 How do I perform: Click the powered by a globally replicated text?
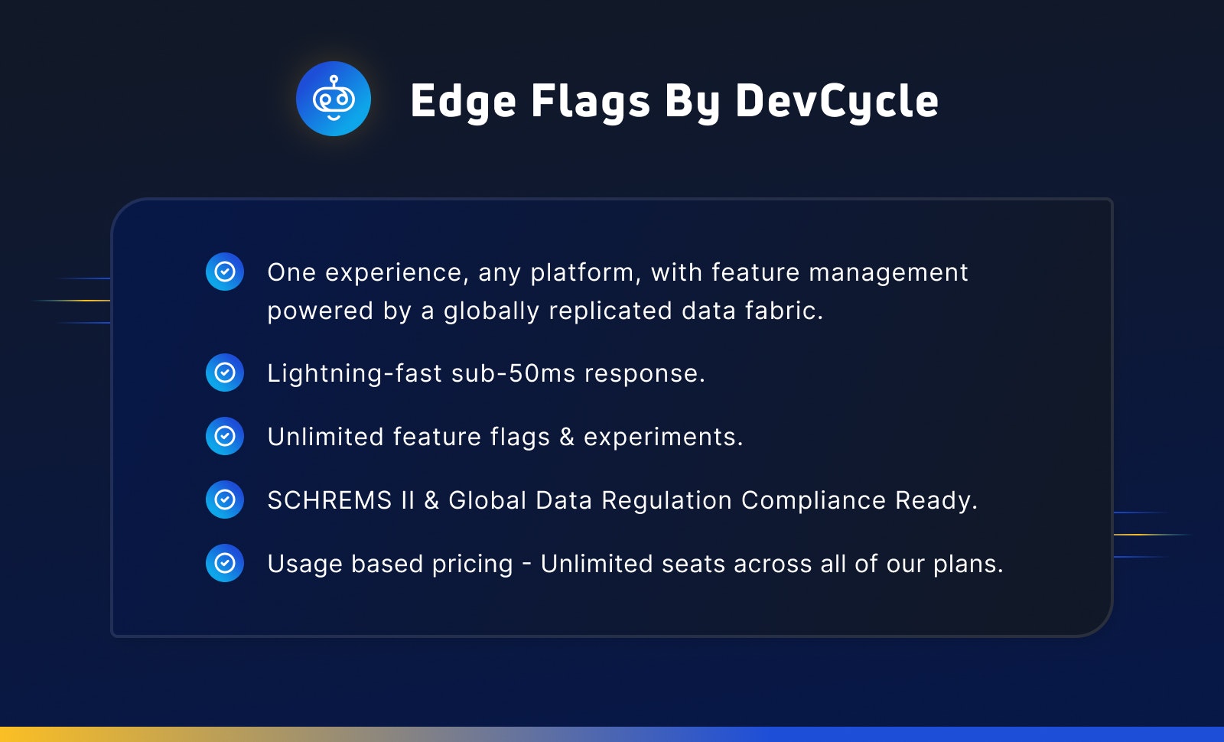tap(545, 311)
